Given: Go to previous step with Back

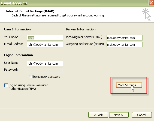Looking at the screenshot, I should click(98, 115).
